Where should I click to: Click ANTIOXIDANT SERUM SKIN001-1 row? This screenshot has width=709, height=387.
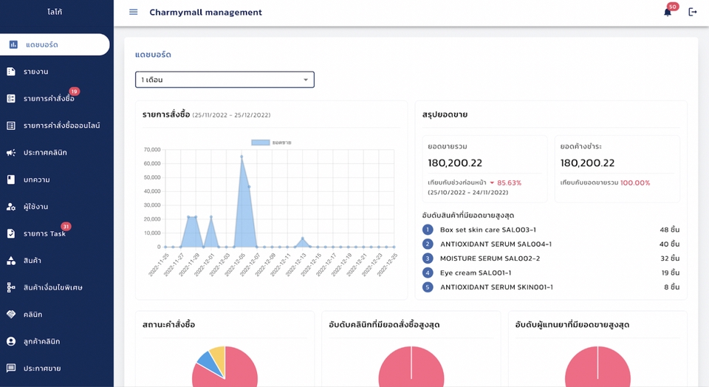point(551,287)
